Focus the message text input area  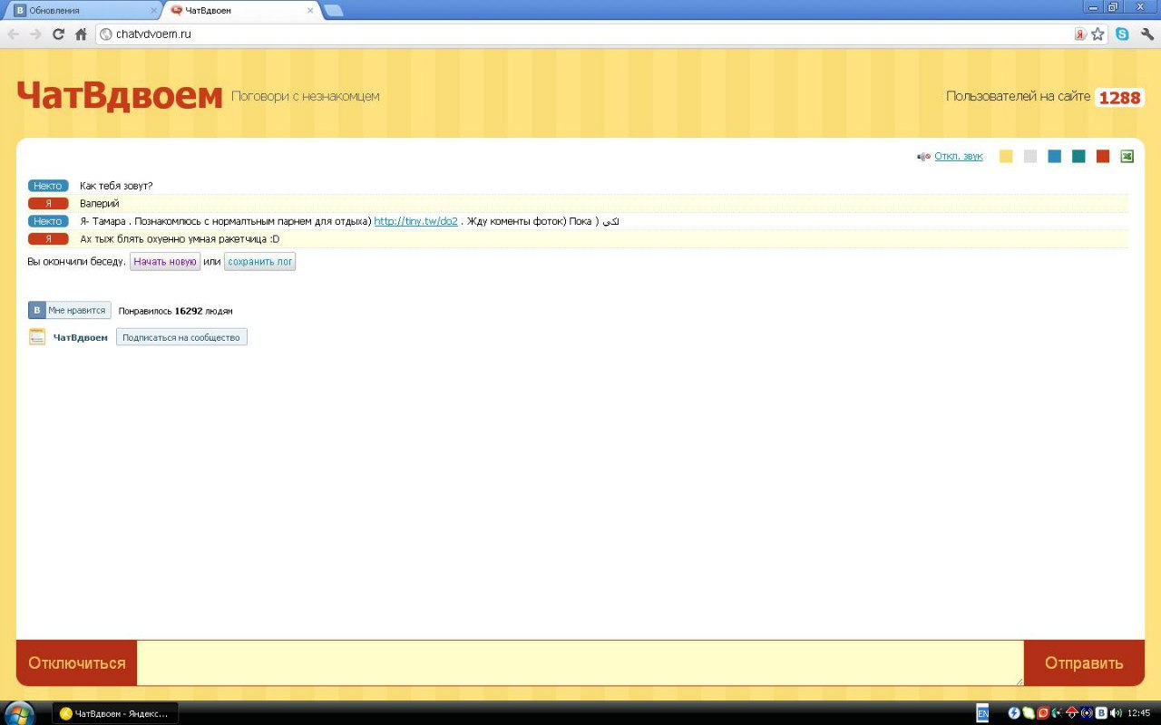click(x=580, y=663)
